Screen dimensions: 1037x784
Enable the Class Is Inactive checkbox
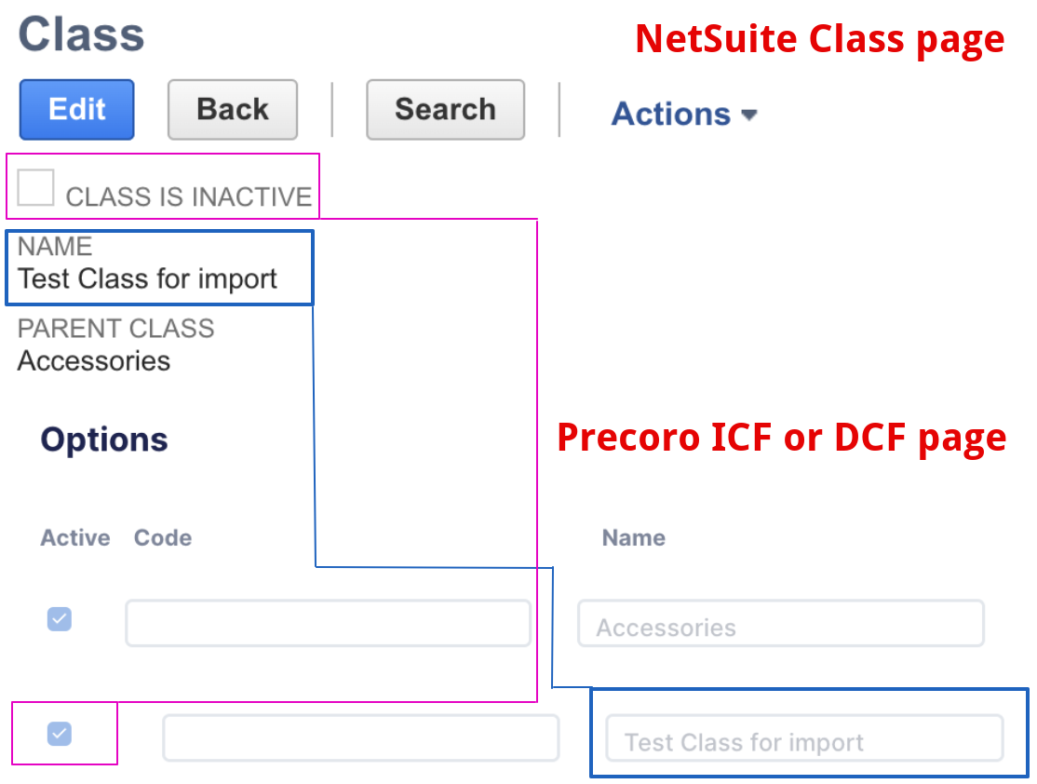coord(35,187)
